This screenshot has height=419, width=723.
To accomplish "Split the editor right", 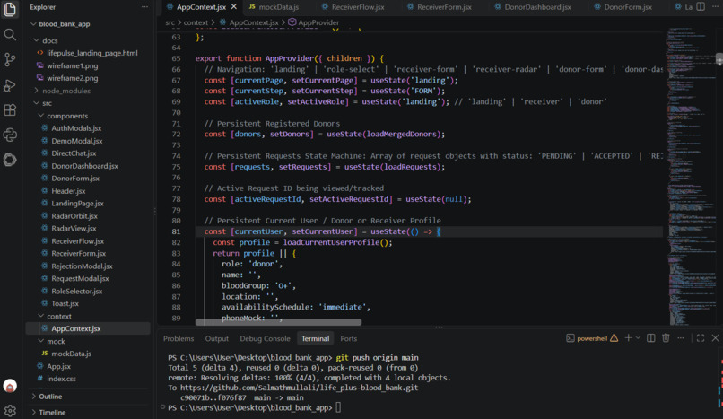I will pos(701,6).
